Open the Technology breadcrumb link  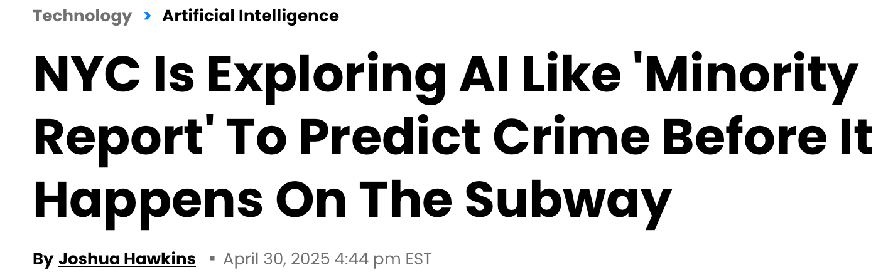82,16
